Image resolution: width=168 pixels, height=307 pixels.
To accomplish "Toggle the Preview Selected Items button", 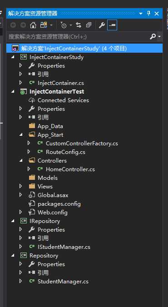I will [x=112, y=25].
